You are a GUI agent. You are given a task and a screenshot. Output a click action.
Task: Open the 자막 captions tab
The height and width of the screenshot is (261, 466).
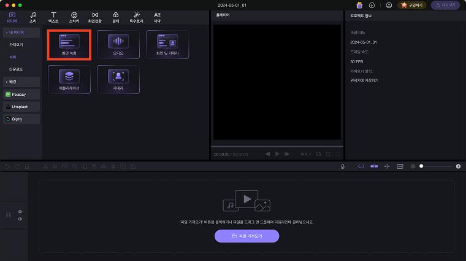(157, 18)
